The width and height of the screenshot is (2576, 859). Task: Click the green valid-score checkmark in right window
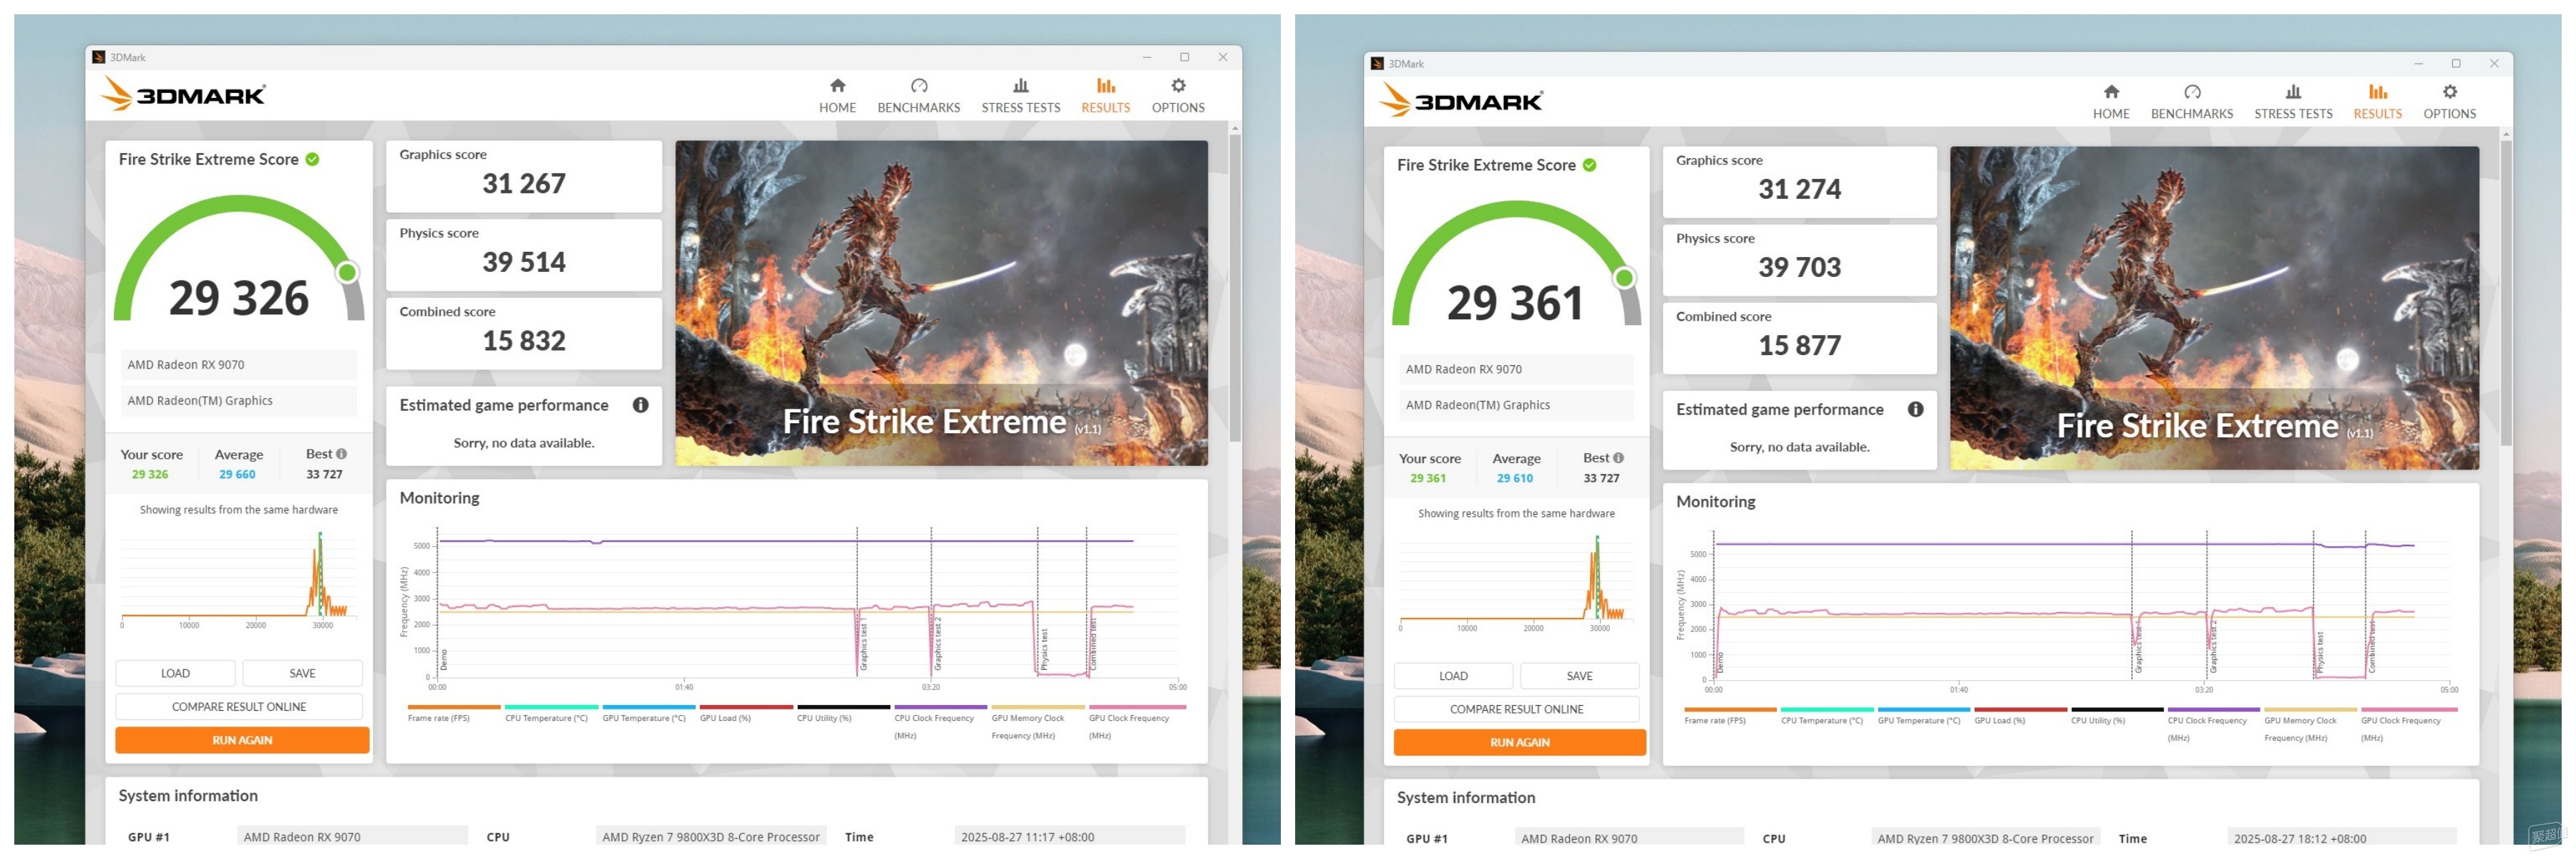coord(1589,165)
